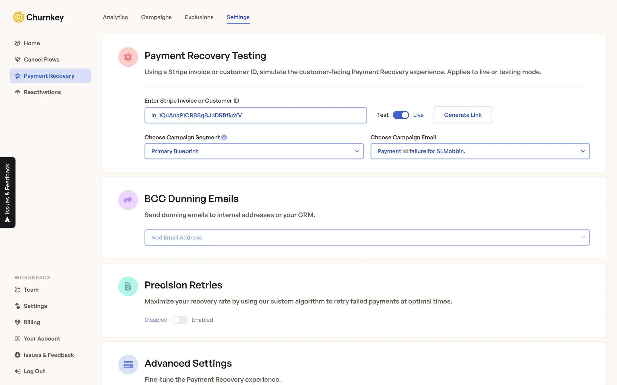Click the Stripe Invoice ID input field
The image size is (617, 385).
(255, 115)
